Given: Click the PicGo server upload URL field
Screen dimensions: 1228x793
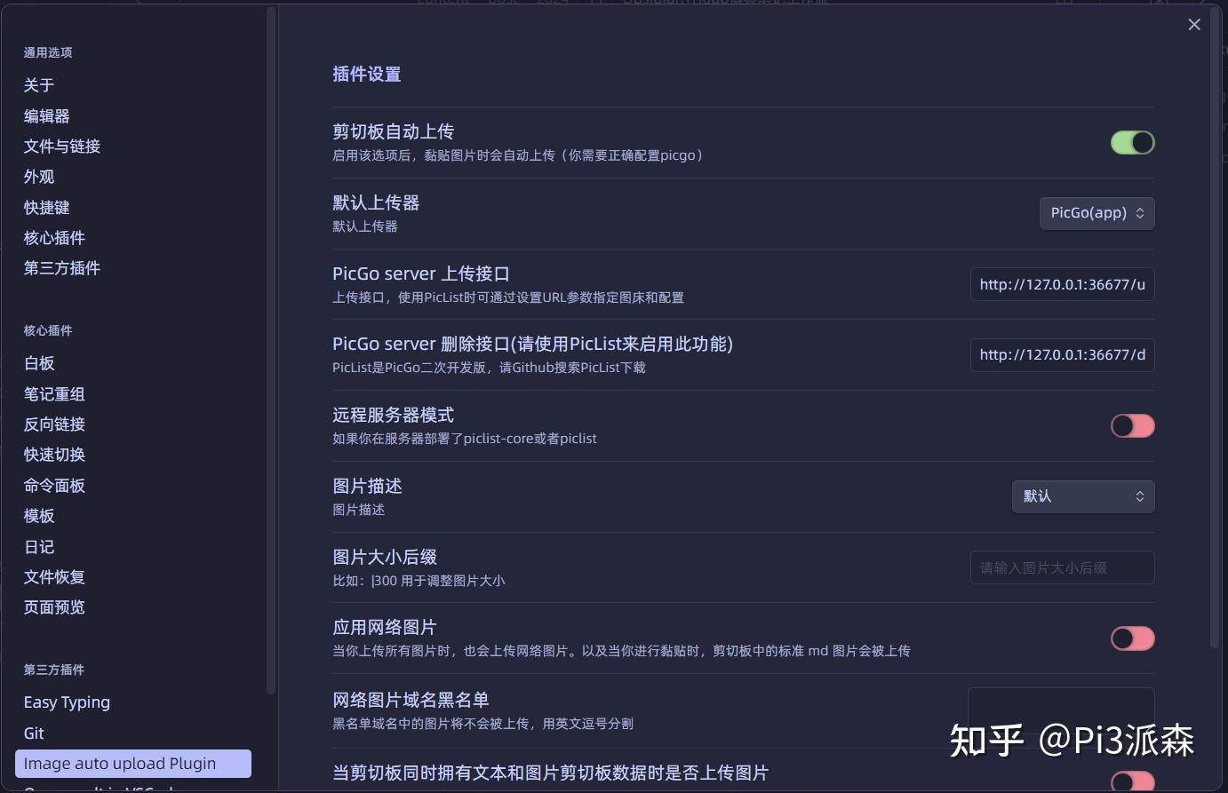Looking at the screenshot, I should click(x=1062, y=284).
